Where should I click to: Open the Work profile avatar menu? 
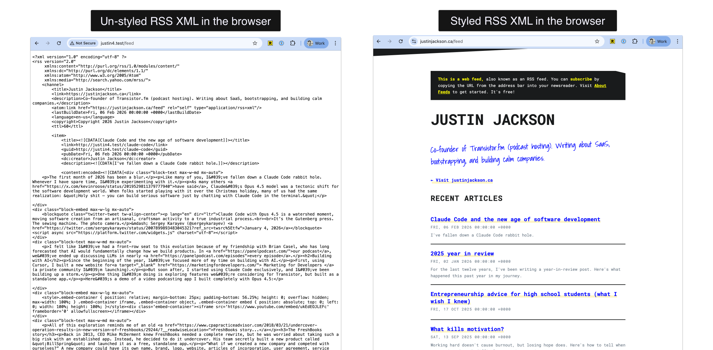coord(658,41)
